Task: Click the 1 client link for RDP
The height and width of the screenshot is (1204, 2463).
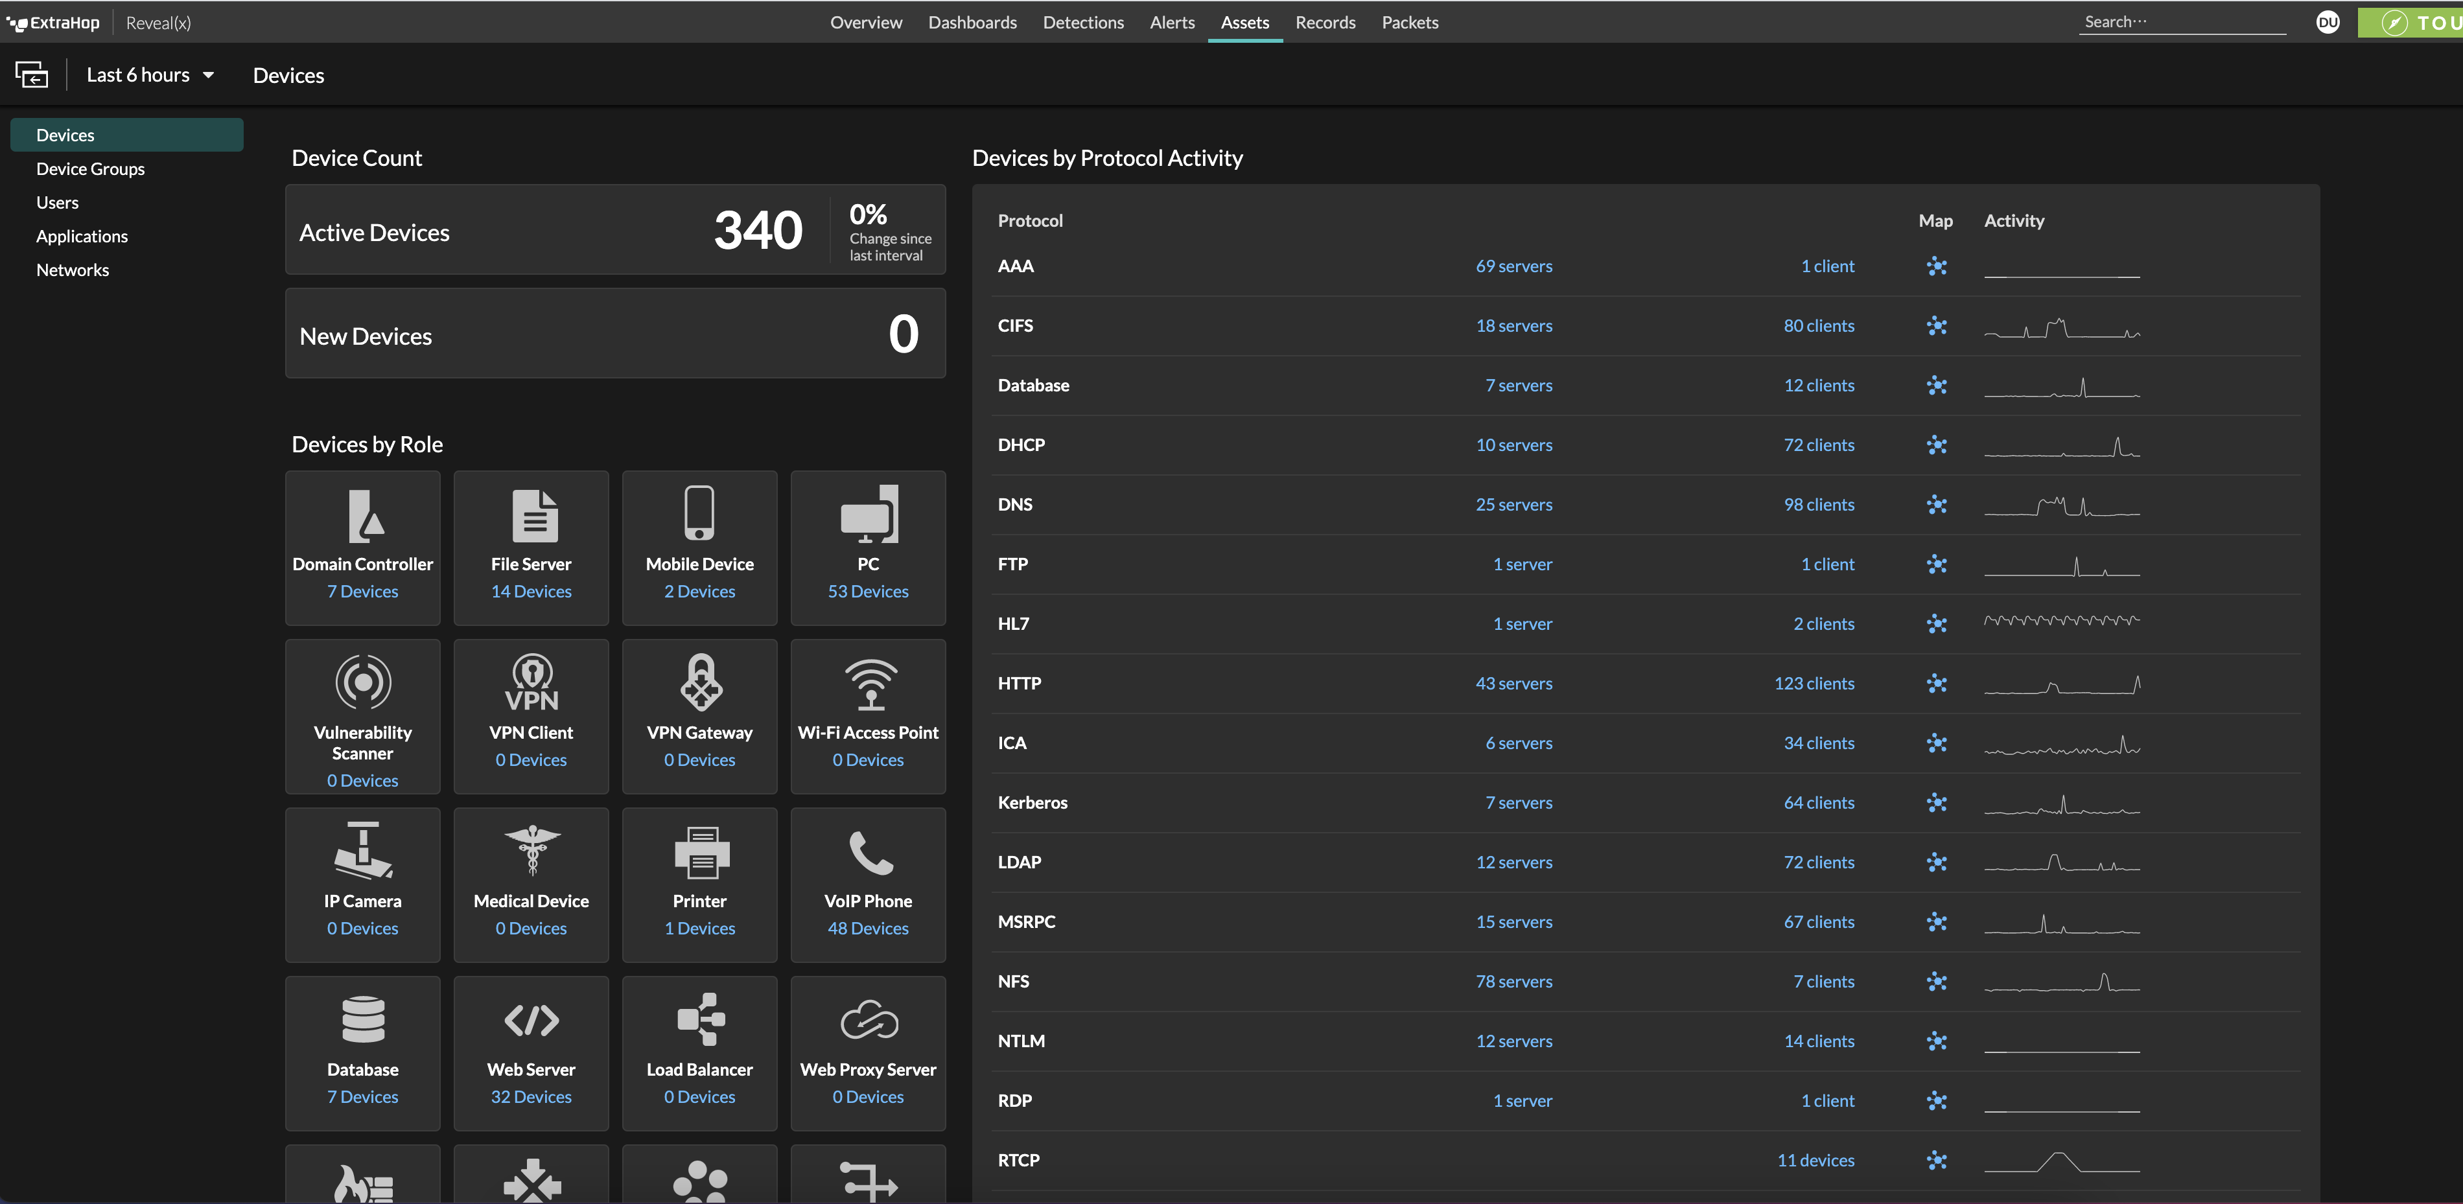Action: tap(1827, 1101)
